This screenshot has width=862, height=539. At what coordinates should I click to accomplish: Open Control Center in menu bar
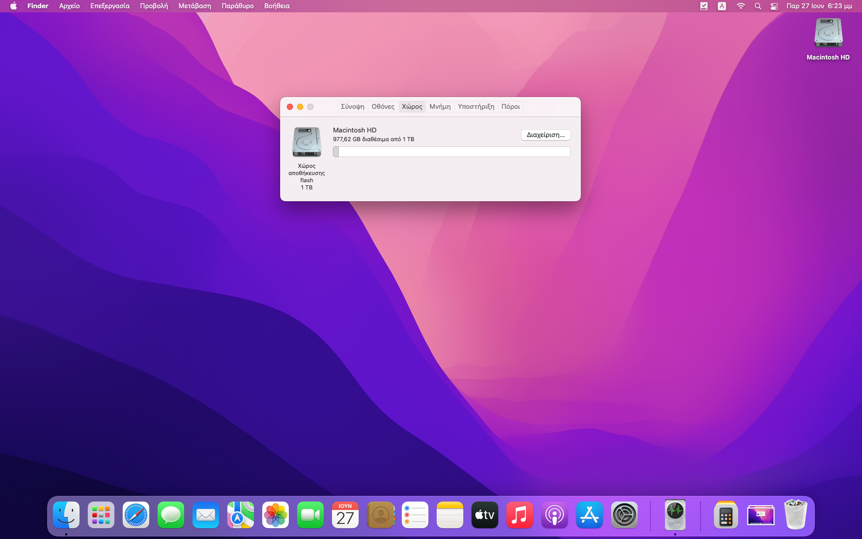(x=774, y=6)
